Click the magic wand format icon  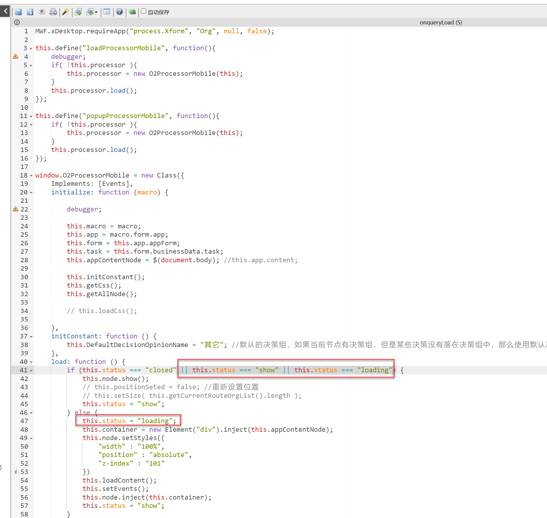(x=65, y=12)
